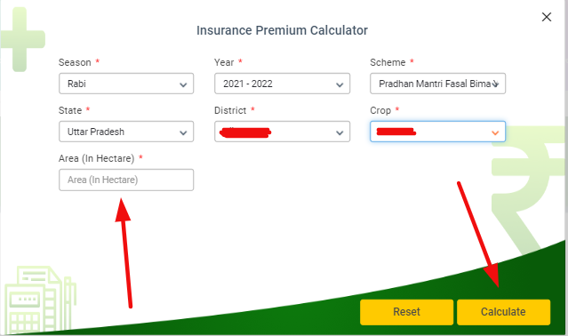Open the redacted District dropdown field

click(x=282, y=132)
